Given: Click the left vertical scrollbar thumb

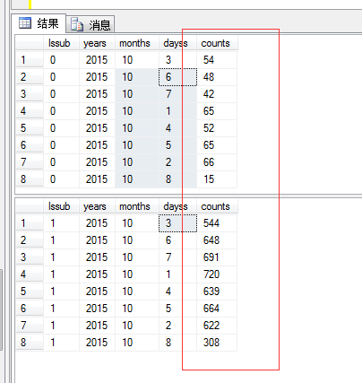Looking at the screenshot, I should [1, 309].
